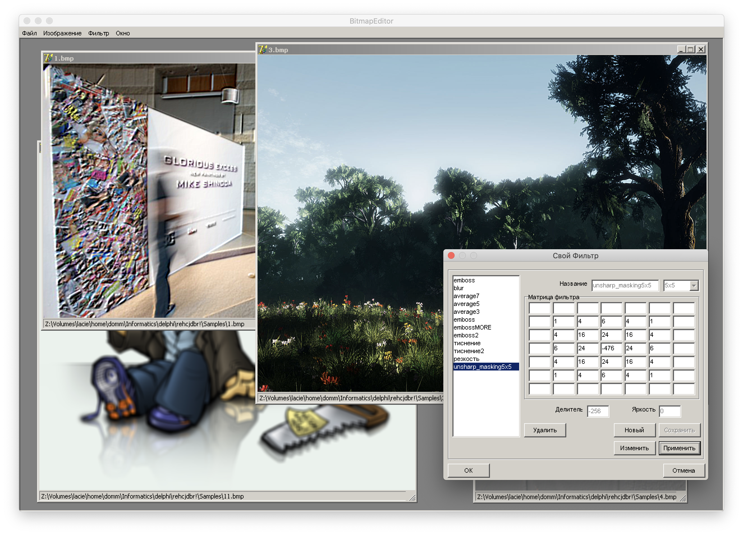Click the Делитель input field
This screenshot has width=743, height=535.
(598, 411)
